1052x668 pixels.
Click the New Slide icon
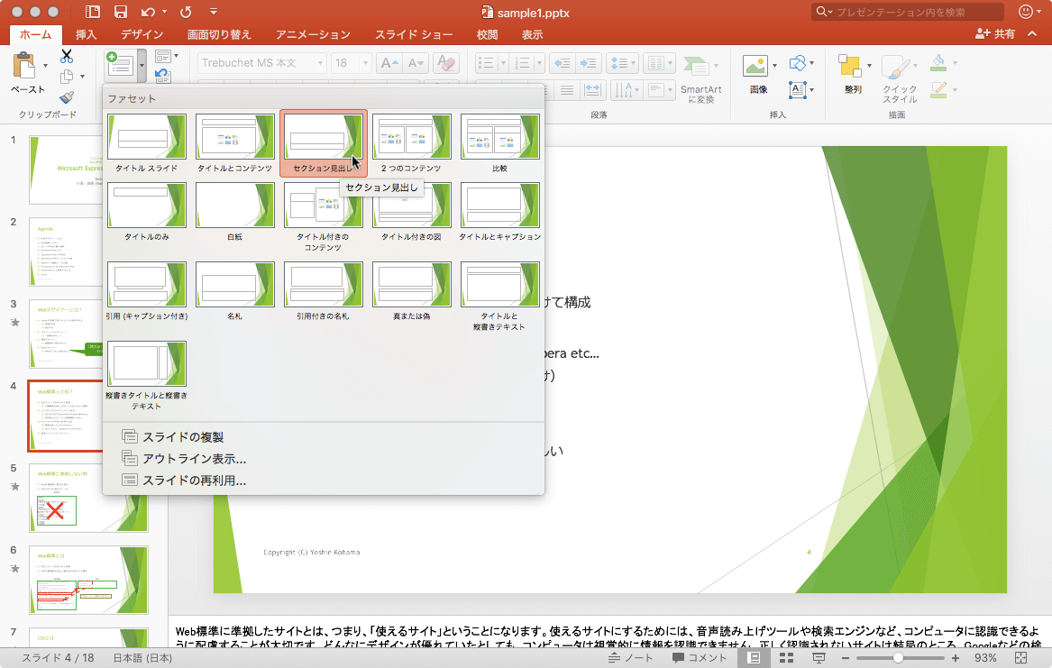(121, 65)
